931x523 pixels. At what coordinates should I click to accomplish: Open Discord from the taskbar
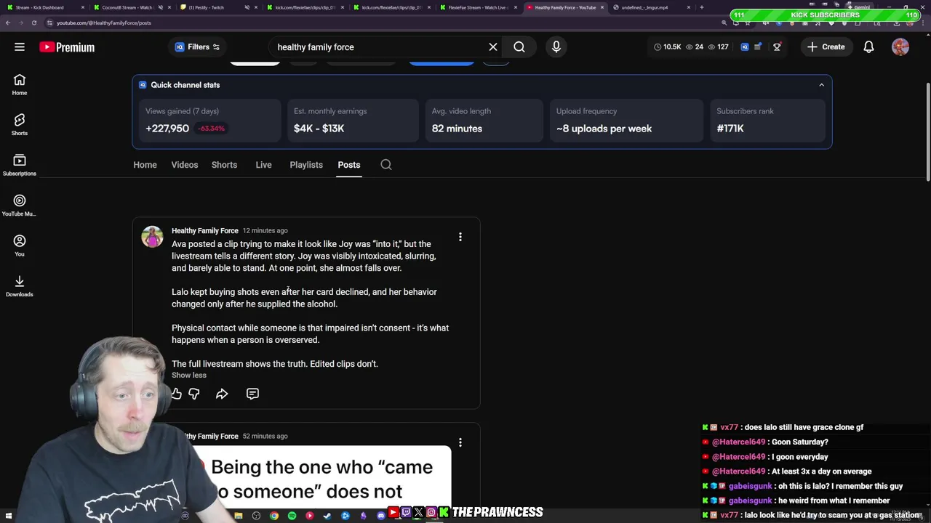pos(380,516)
